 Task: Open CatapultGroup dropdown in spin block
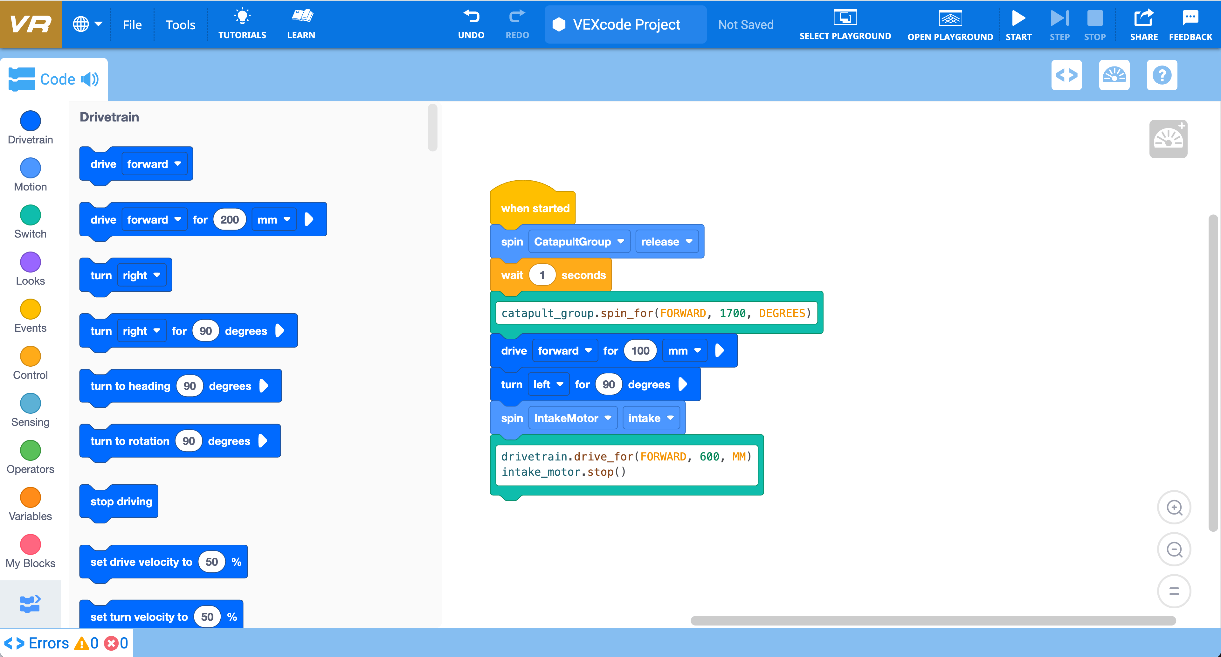[x=579, y=242]
